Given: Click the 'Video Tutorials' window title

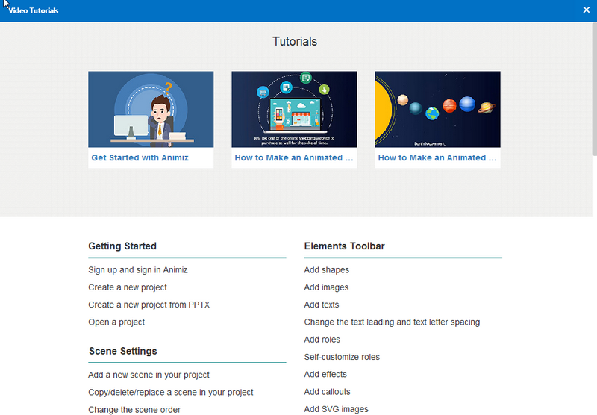Looking at the screenshot, I should (x=34, y=10).
